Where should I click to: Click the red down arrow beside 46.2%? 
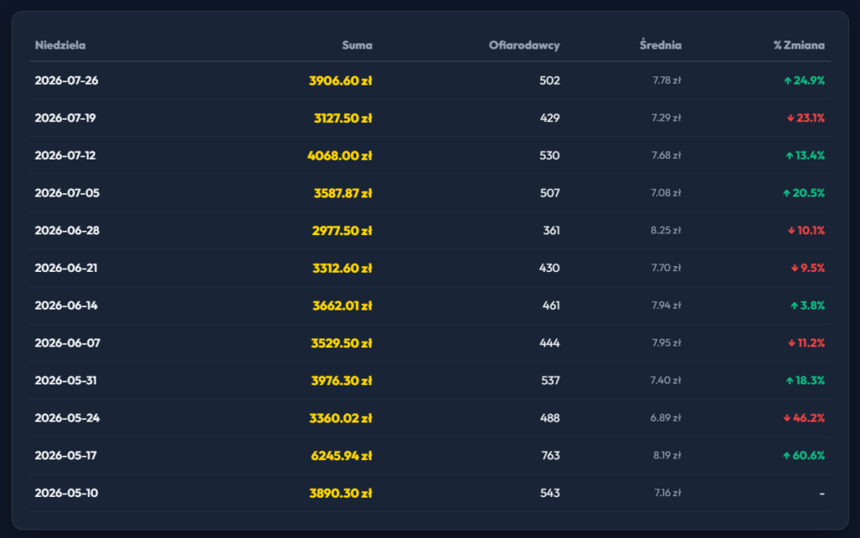click(787, 418)
